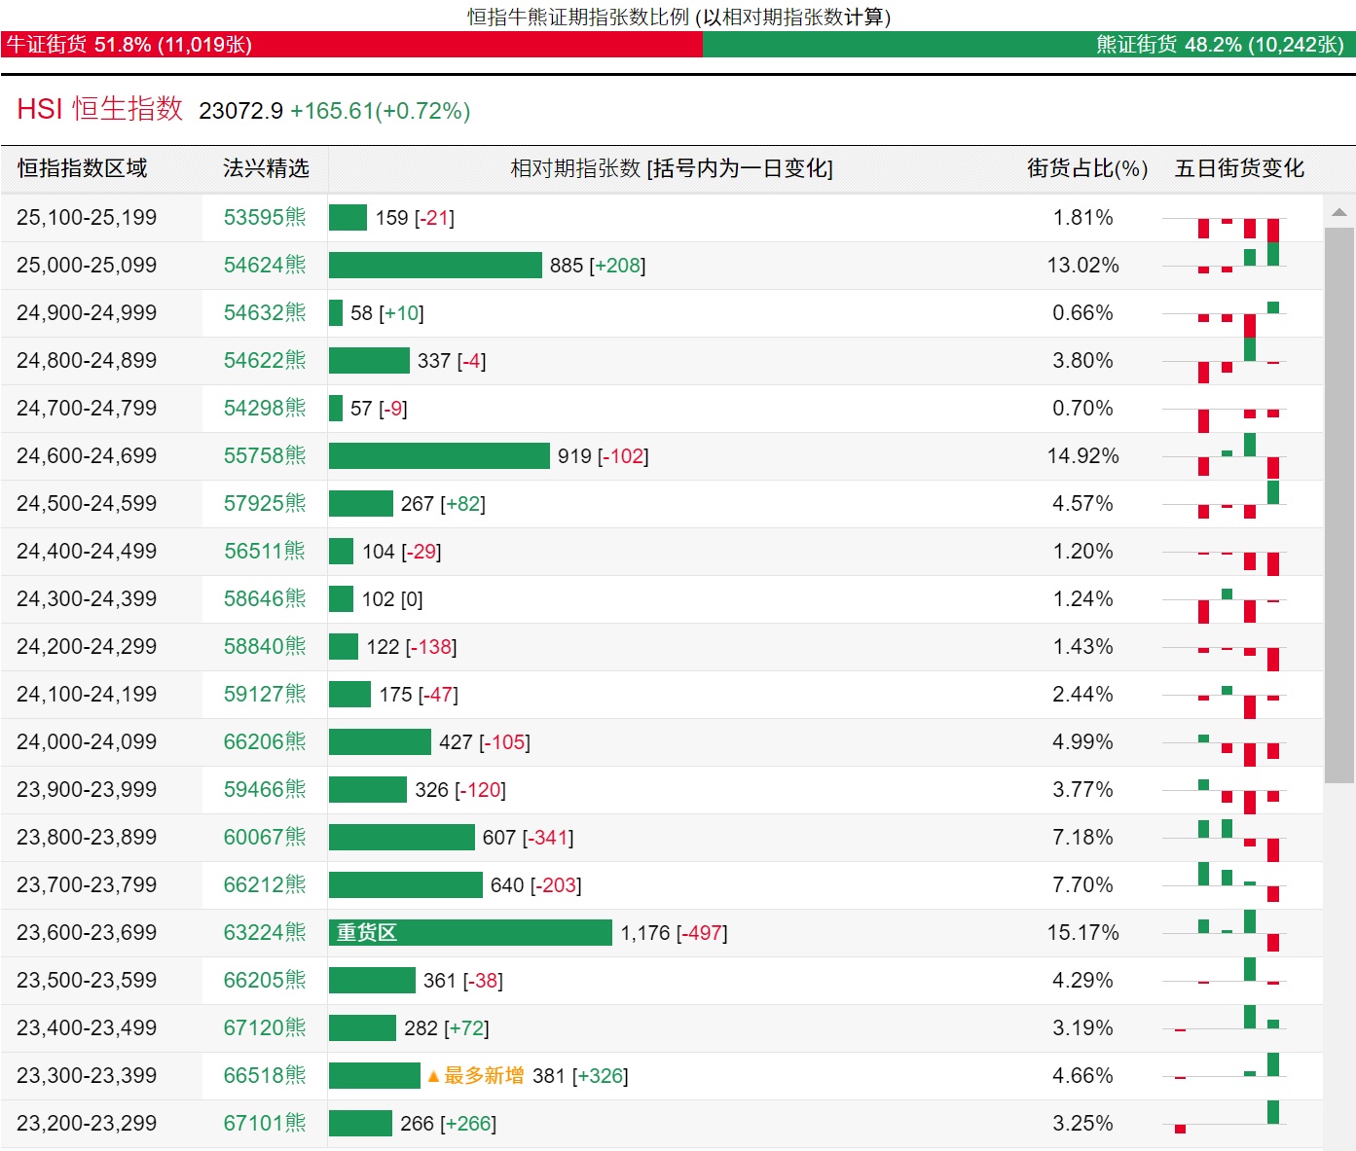Click the 266 [+266] contract count
The height and width of the screenshot is (1151, 1356).
click(448, 1124)
